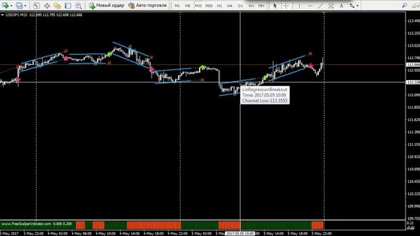Expand the Arrows tool dropdown arrow
The width and height of the screenshot is (420, 236).
click(358, 6)
